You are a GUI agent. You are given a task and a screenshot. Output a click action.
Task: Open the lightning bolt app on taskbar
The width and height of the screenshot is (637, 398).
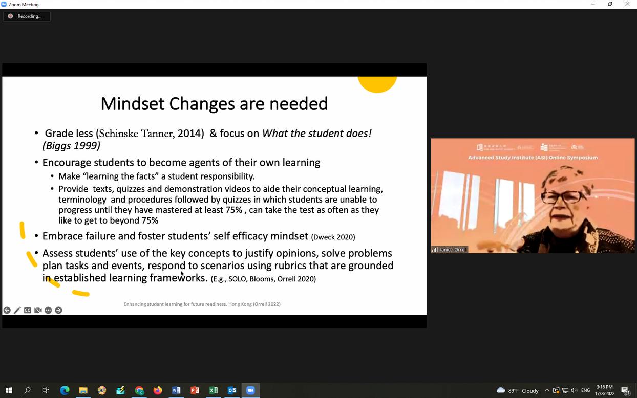[120, 390]
